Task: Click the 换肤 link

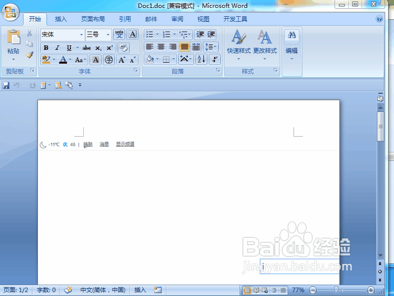Action: 88,144
